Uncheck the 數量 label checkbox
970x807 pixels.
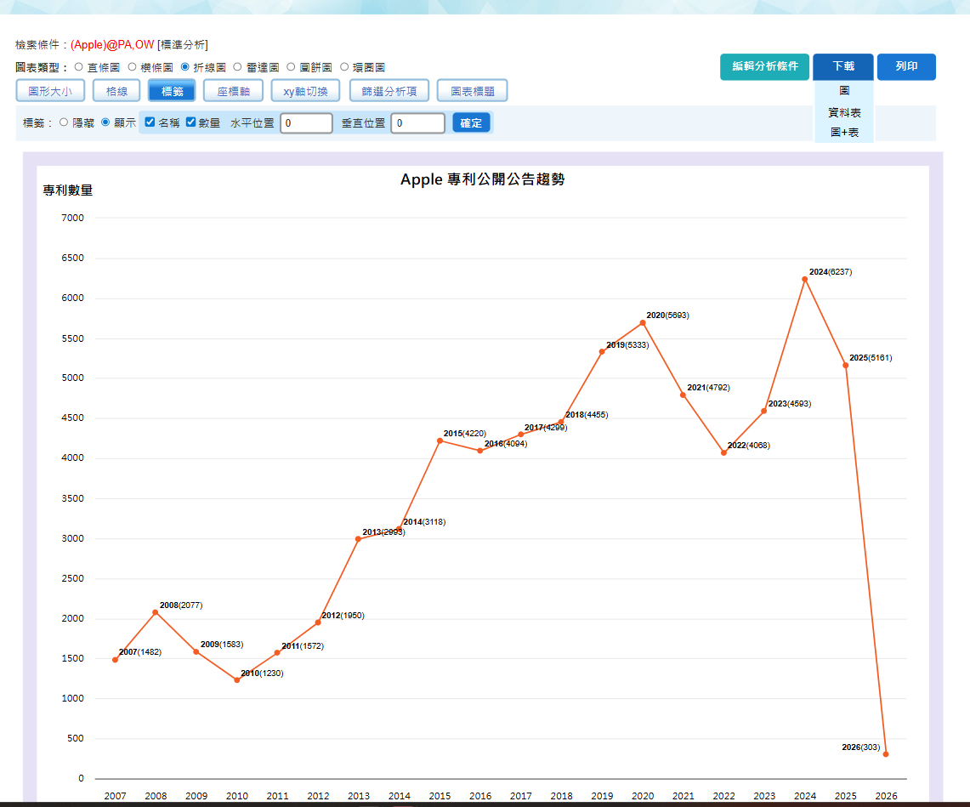(x=191, y=122)
